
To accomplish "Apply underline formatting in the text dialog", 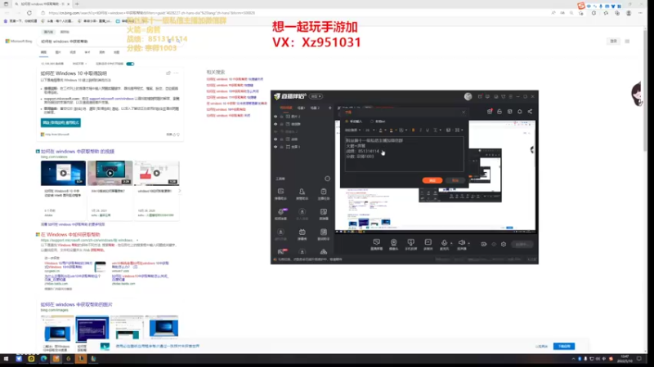I will pyautogui.click(x=428, y=130).
